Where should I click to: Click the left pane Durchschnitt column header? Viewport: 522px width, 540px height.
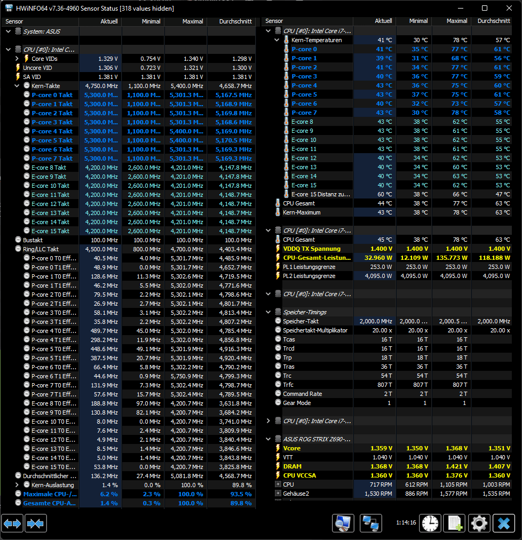click(x=231, y=21)
